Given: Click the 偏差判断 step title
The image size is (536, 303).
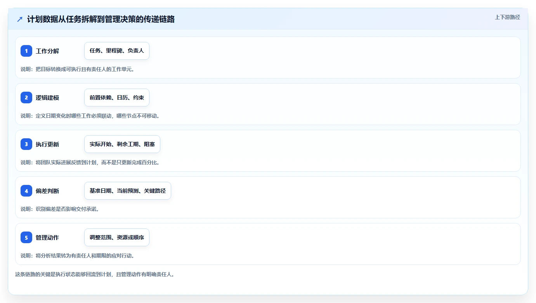Looking at the screenshot, I should [47, 191].
